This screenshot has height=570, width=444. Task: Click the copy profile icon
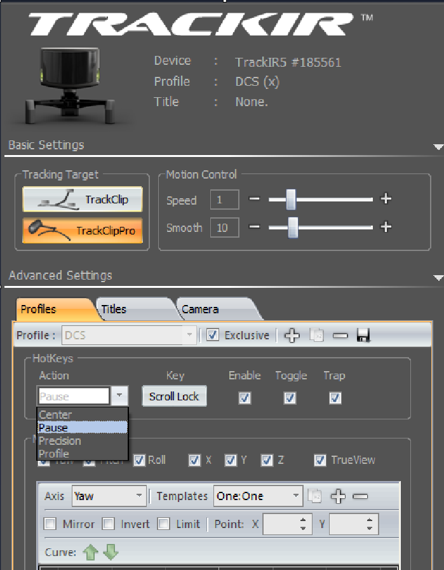click(x=316, y=335)
